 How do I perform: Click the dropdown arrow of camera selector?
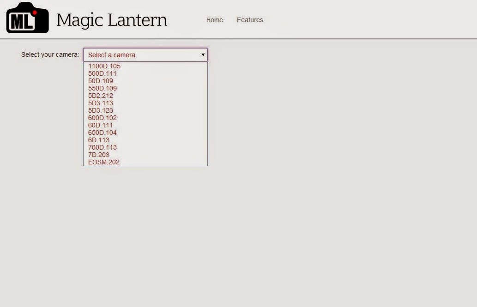[x=203, y=55]
